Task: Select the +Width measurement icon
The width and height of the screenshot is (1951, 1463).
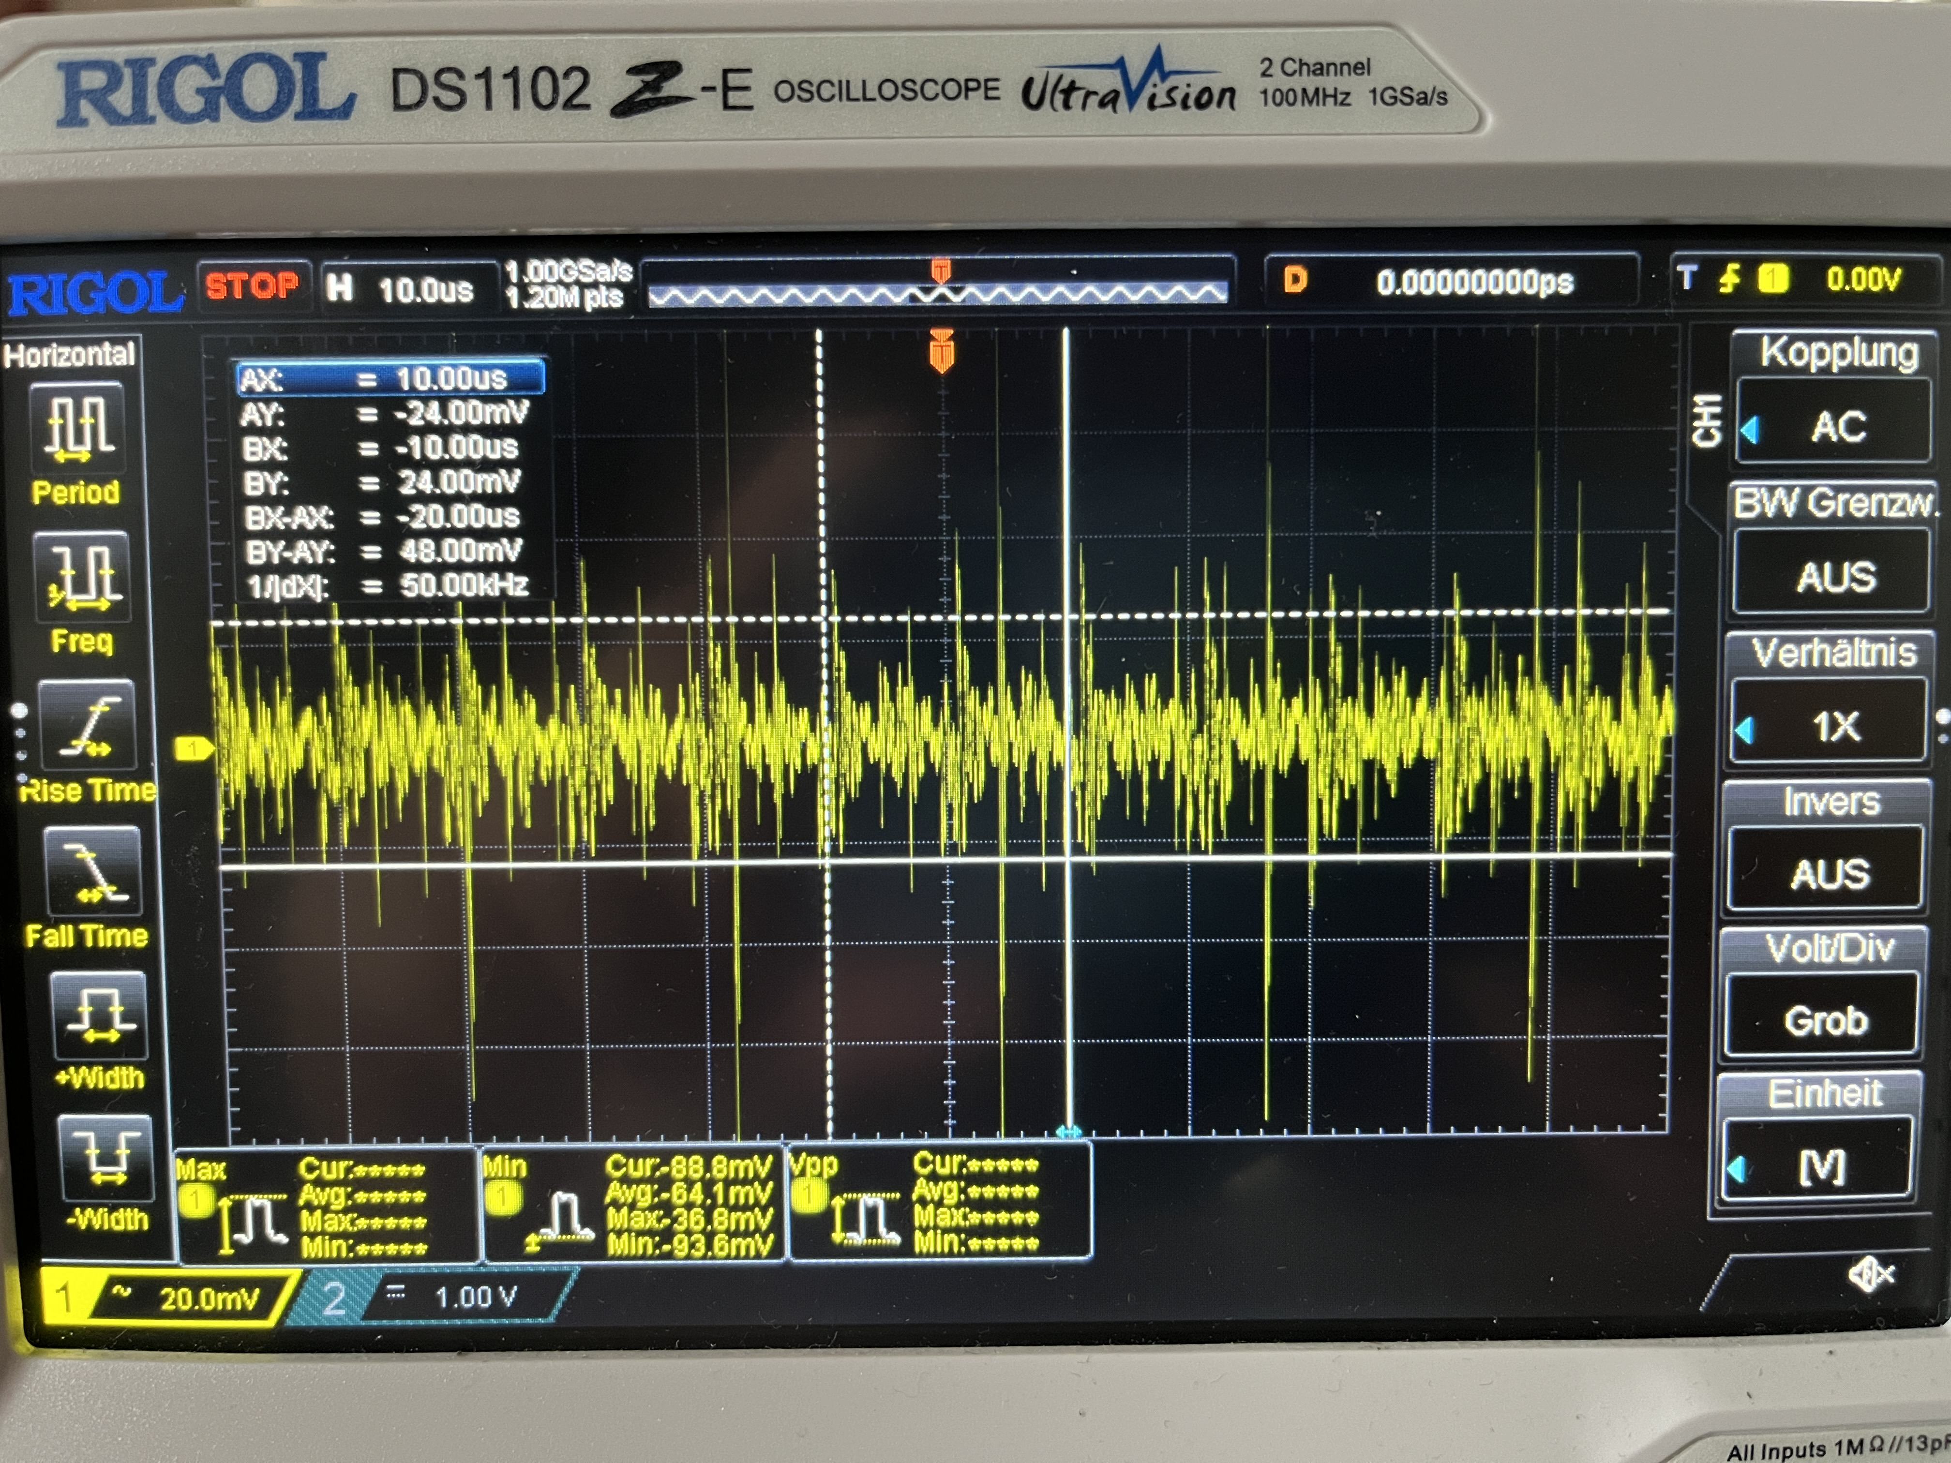Action: coord(99,1015)
